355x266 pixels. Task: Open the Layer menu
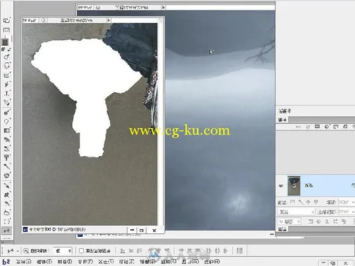coord(85,262)
